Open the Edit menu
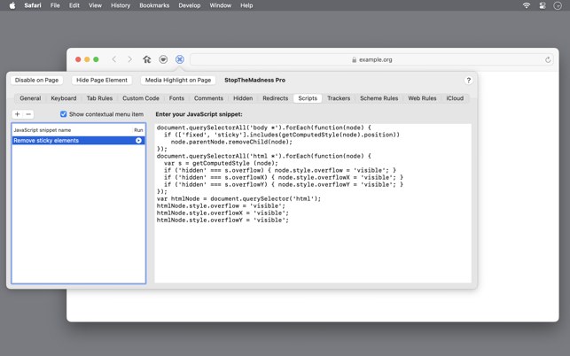This screenshot has height=356, width=570. click(74, 5)
